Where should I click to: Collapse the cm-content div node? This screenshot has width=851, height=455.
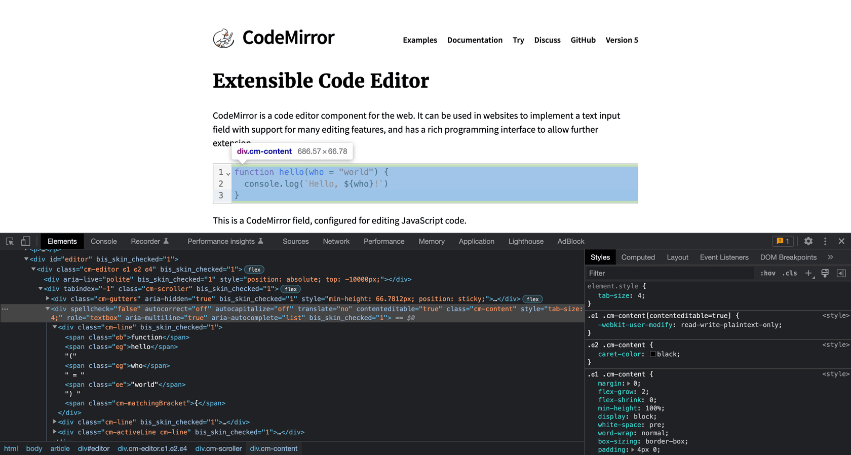click(48, 309)
